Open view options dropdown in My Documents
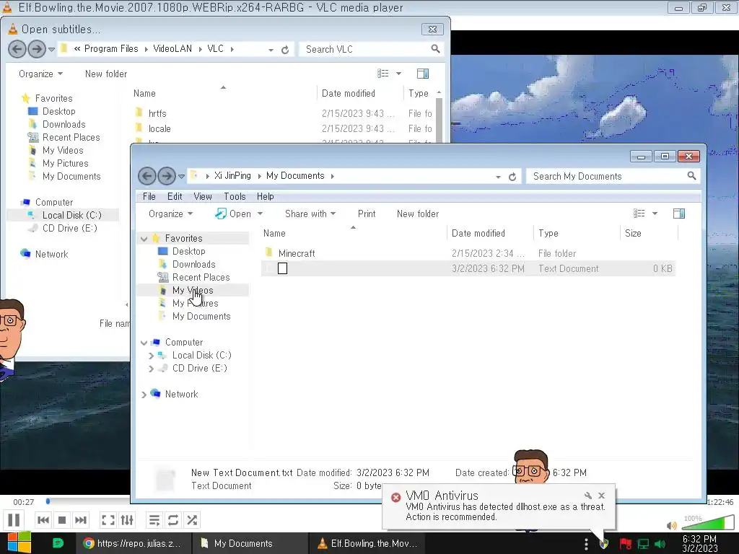The image size is (739, 554). 655,214
